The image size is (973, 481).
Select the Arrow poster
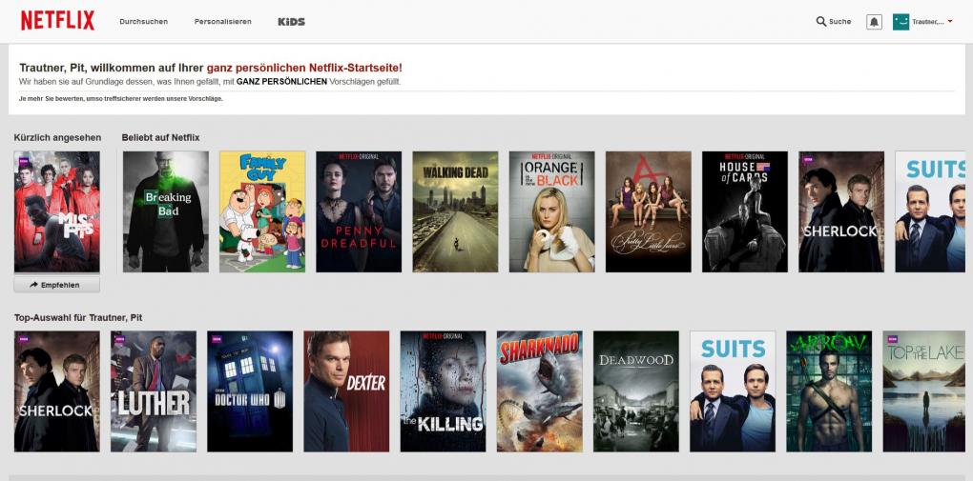click(829, 391)
